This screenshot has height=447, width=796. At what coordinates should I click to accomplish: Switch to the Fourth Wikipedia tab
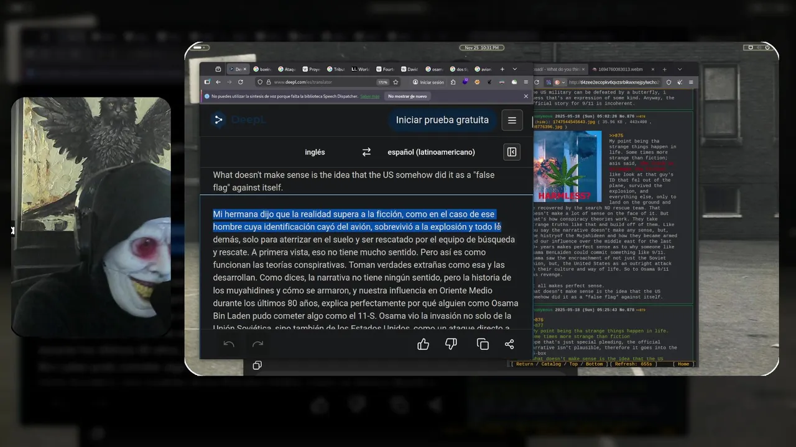[x=386, y=70]
